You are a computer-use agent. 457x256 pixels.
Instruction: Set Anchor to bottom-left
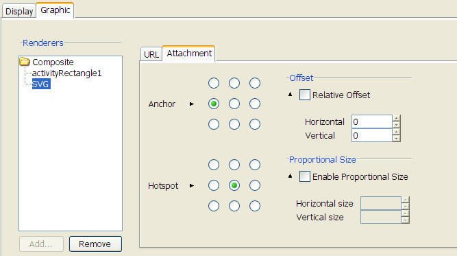tap(214, 124)
